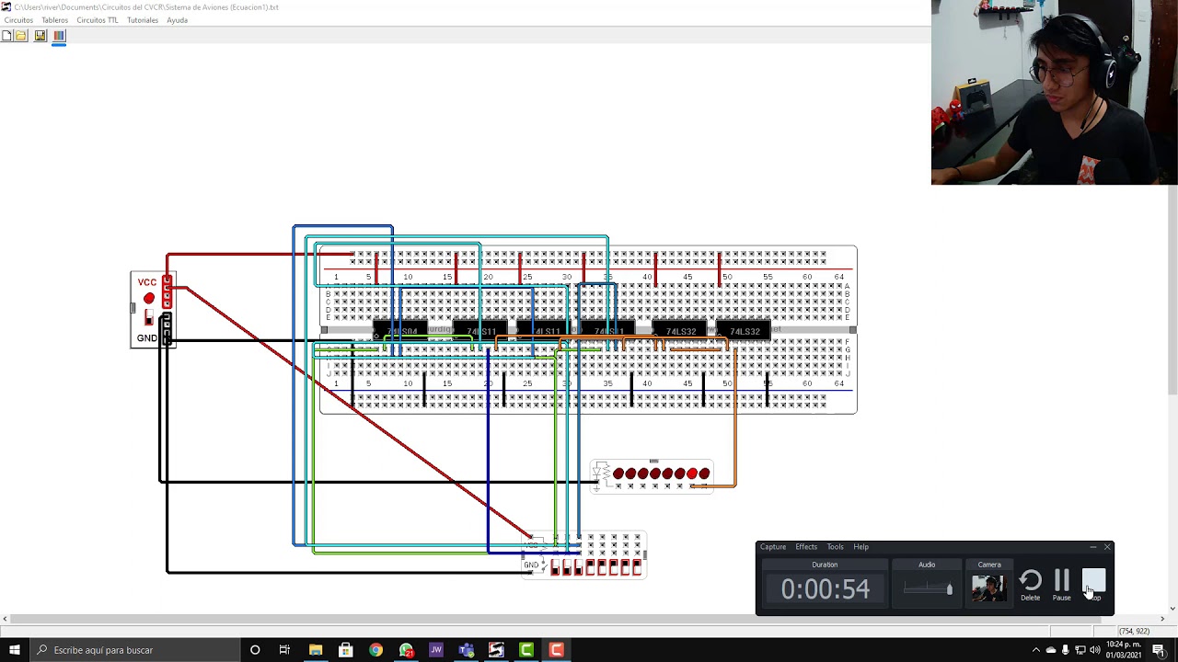Create a new circuit file
The height and width of the screenshot is (662, 1178).
[6, 36]
